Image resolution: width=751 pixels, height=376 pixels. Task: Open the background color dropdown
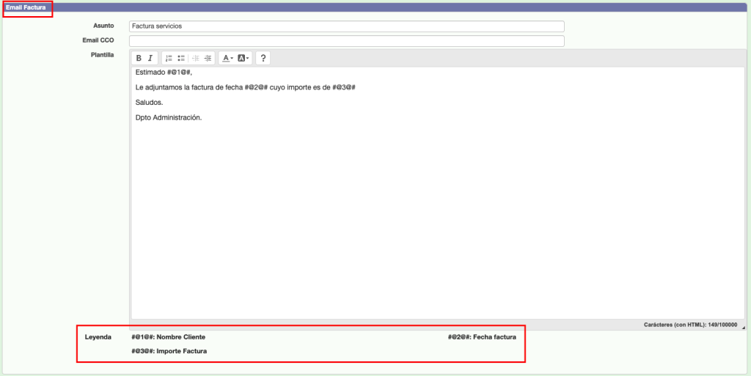pyautogui.click(x=243, y=58)
